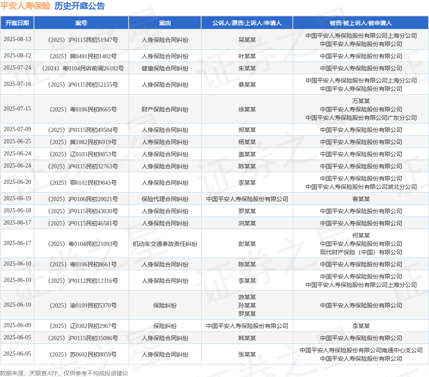This screenshot has height=377, width=429.
Task: Click case number (2025)粤0104民初21093号
Action: (83, 244)
